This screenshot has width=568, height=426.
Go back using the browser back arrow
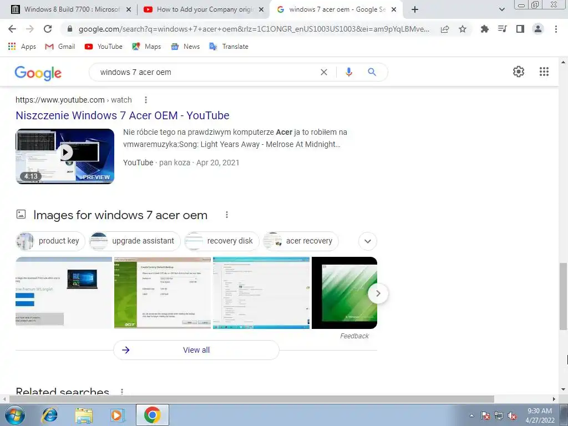coord(12,29)
